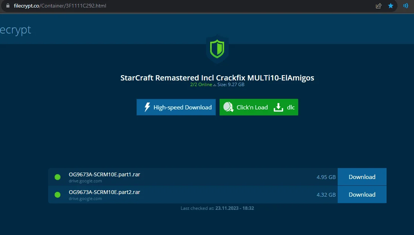The image size is (414, 235).
Task: Click the 4.32 GB size value
Action: 326,195
